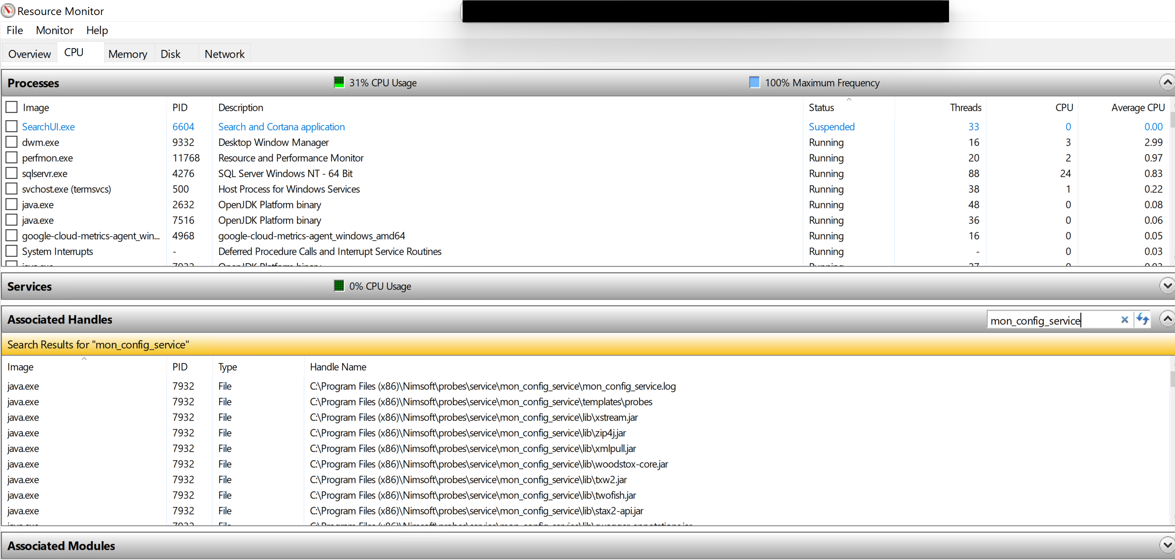This screenshot has width=1175, height=560.
Task: Clear the handle search with X icon
Action: click(x=1124, y=320)
